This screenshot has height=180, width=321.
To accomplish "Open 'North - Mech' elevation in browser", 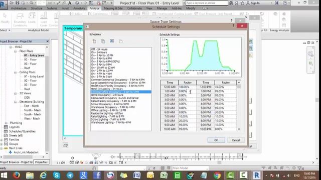I will pos(33,110).
